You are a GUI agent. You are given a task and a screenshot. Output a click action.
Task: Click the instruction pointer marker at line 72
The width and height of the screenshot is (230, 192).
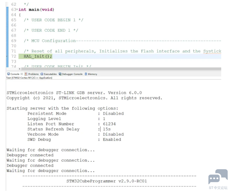tap(7, 56)
